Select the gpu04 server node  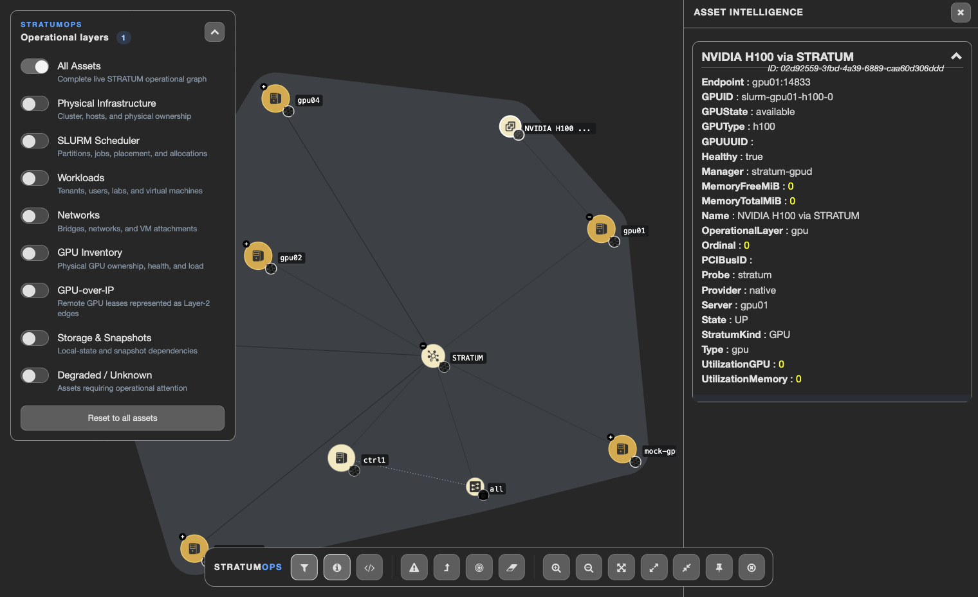tap(275, 98)
